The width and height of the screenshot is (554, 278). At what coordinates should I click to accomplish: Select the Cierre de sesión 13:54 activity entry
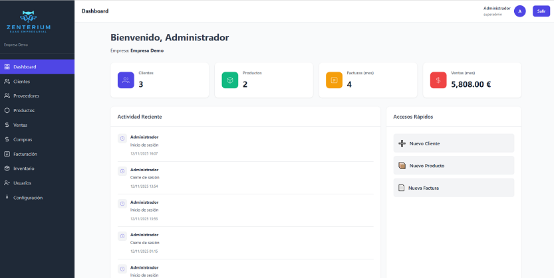tap(245, 178)
